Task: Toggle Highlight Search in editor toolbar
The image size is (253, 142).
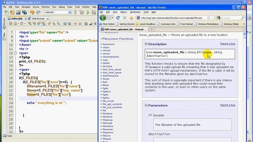Action: pyautogui.click(x=43, y=24)
